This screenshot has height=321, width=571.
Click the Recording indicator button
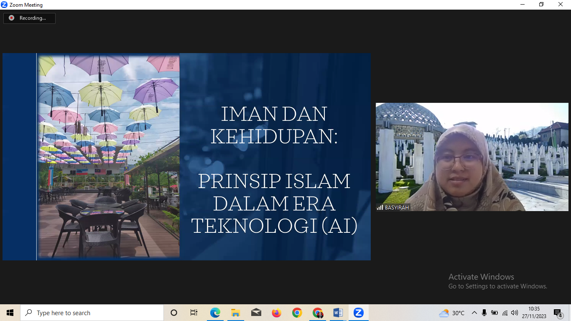click(29, 18)
